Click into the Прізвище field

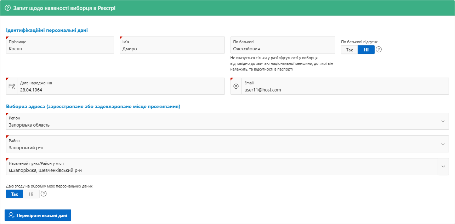pyautogui.click(x=60, y=49)
